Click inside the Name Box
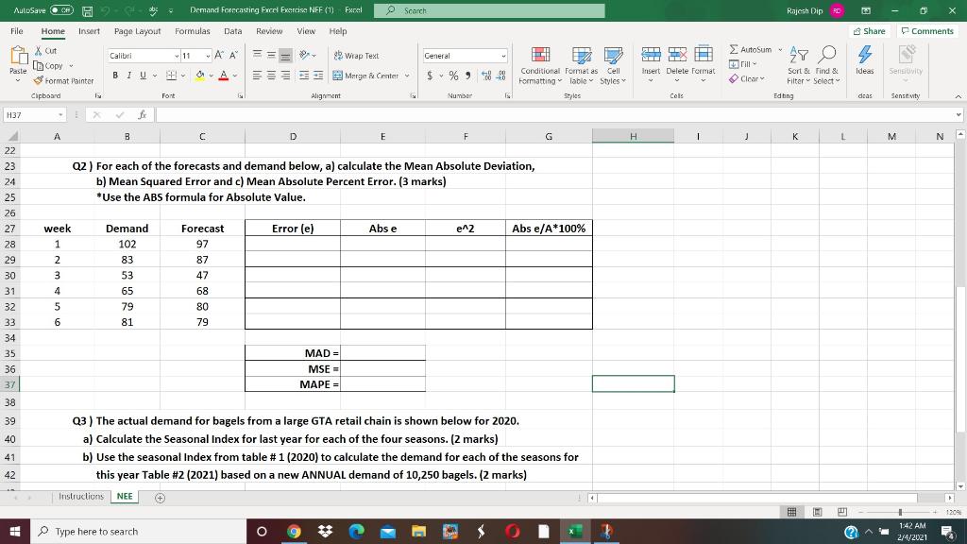The height and width of the screenshot is (544, 967). point(35,113)
